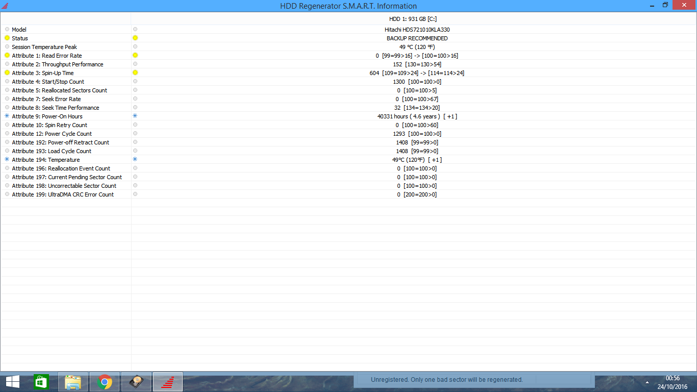Open the Windows Start menu
Image resolution: width=697 pixels, height=392 pixels.
13,382
